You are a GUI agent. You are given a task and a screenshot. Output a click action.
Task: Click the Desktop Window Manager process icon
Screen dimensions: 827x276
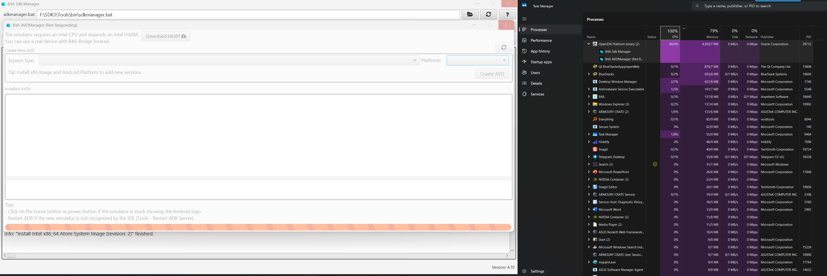click(595, 82)
